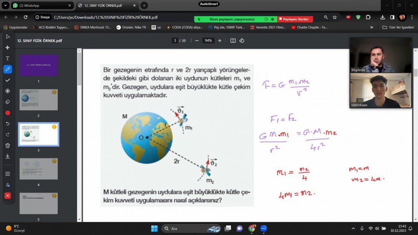Select the text tool in annotation sidebar

[x=7, y=58]
